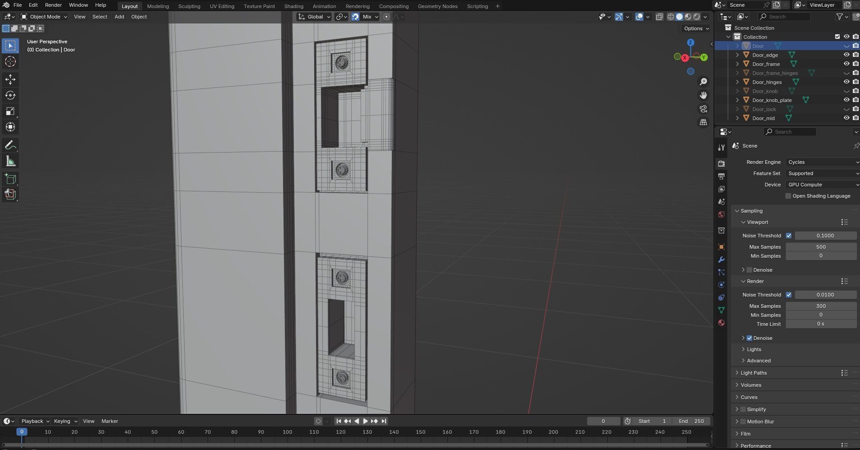Open the Render menu
The image size is (860, 450).
coord(53,5)
